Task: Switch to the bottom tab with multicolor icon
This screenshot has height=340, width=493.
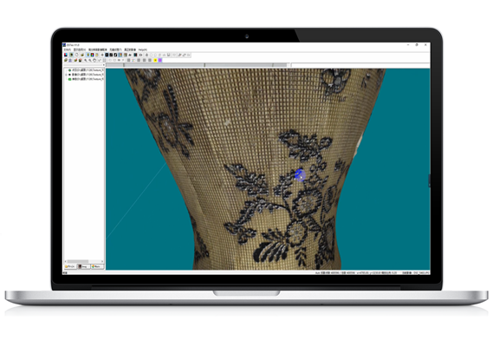Action: pos(97,266)
